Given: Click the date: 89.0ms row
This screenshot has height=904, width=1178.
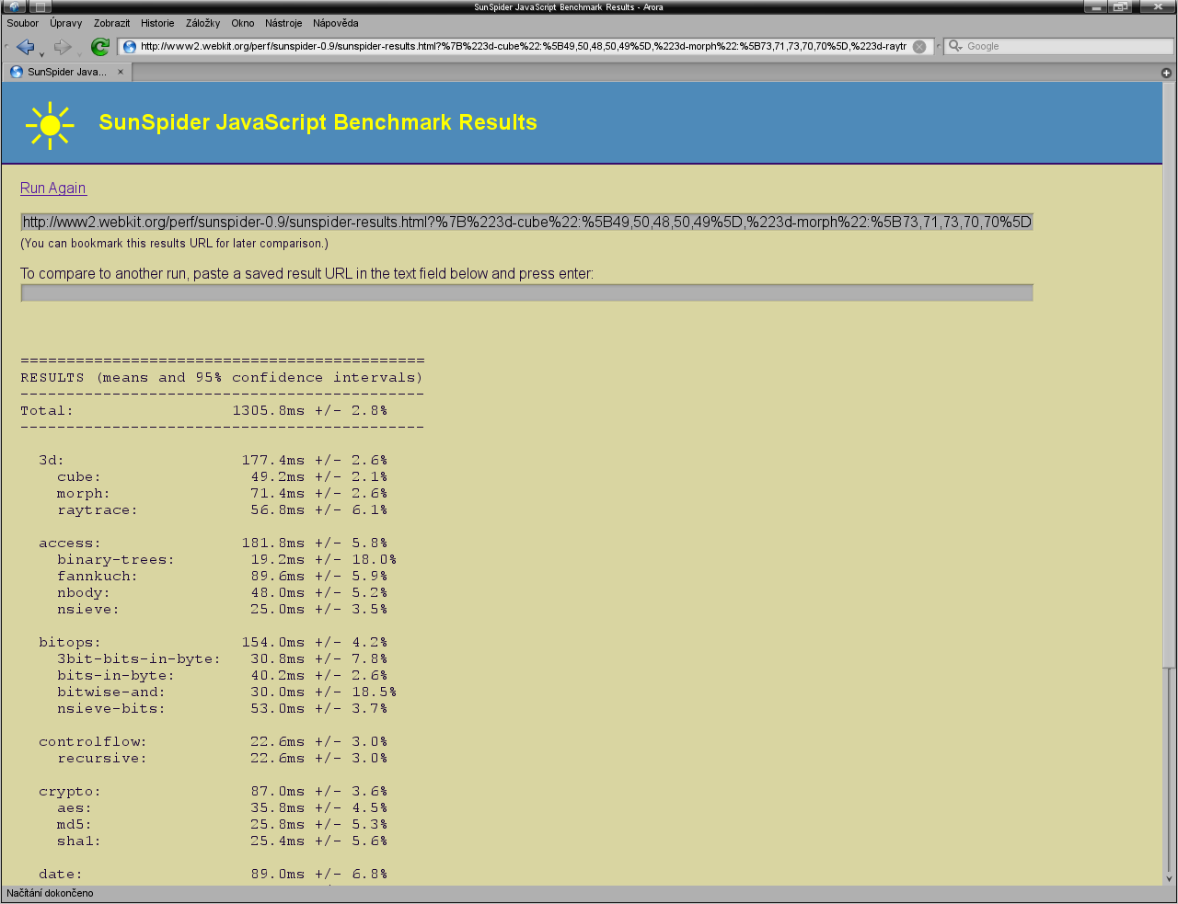Looking at the screenshot, I should click(x=214, y=874).
